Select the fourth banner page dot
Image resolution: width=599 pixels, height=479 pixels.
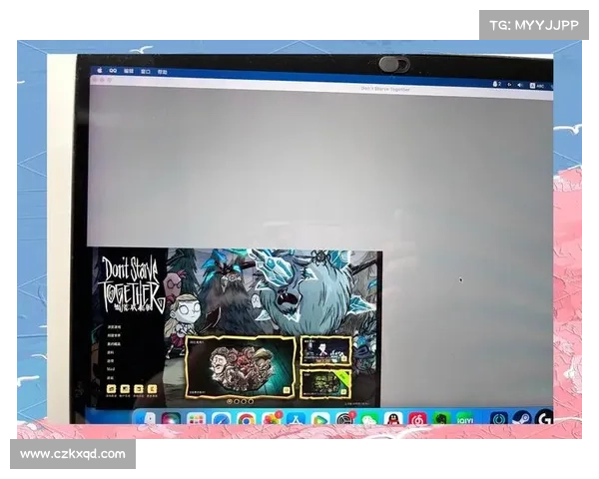click(x=251, y=401)
